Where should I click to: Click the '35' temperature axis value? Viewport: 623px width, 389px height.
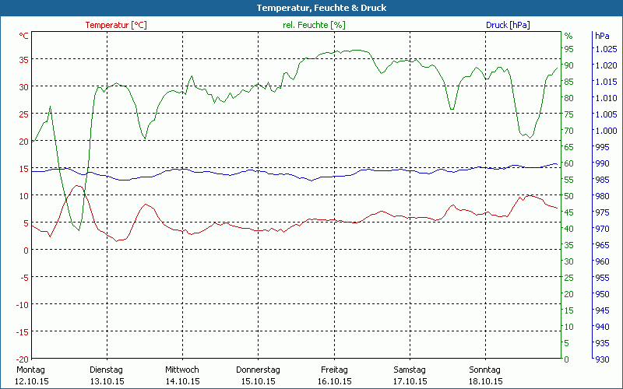coord(24,60)
